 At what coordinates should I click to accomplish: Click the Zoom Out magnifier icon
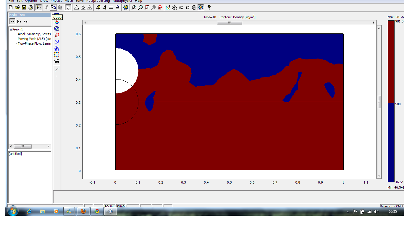pos(140,7)
